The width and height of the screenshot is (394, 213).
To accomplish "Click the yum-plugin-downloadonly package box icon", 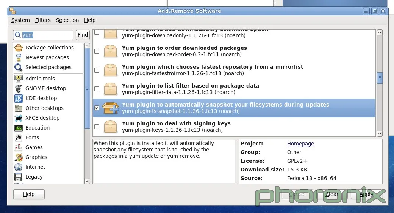I will click(111, 34).
